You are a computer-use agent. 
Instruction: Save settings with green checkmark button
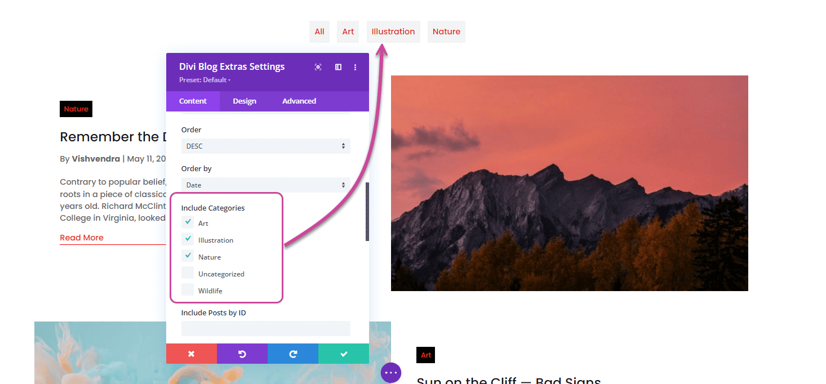pos(344,354)
